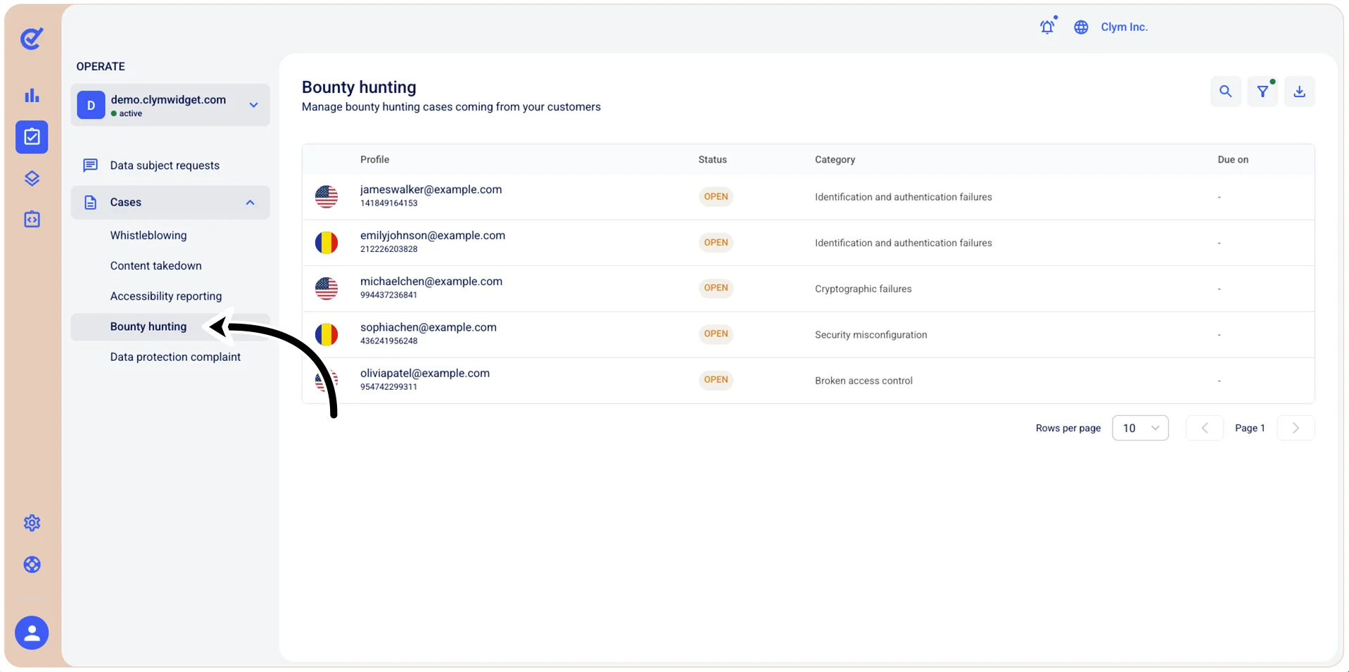1349x672 pixels.
Task: Click the Security misconfiguration category cell
Action: 870,335
